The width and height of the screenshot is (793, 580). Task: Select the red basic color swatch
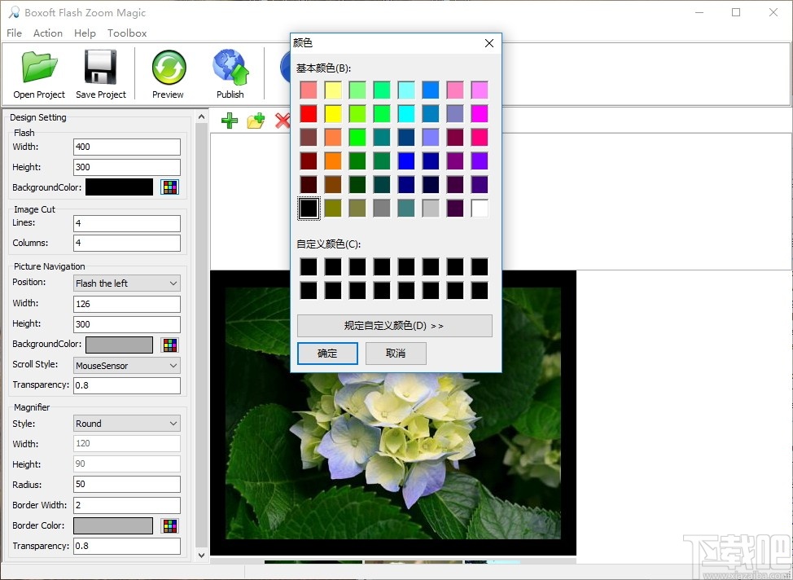pos(309,113)
